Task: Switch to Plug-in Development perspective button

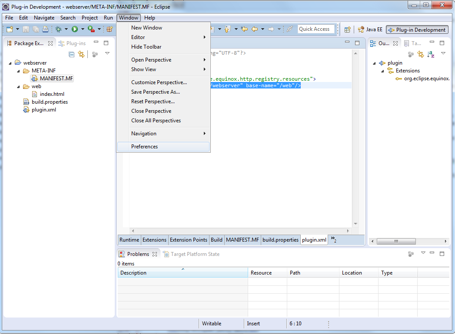Action: point(417,29)
